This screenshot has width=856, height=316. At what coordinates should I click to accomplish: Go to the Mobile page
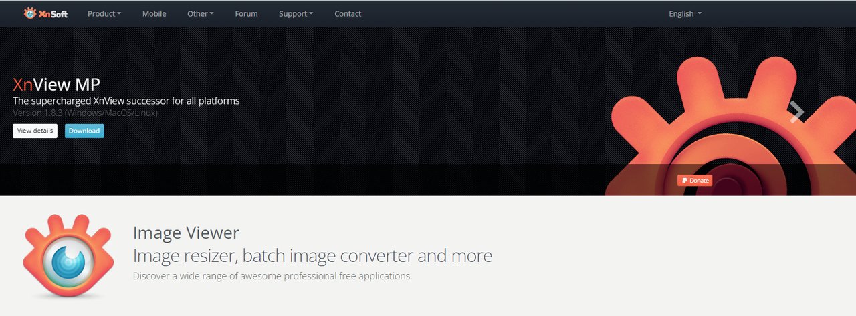tap(154, 13)
